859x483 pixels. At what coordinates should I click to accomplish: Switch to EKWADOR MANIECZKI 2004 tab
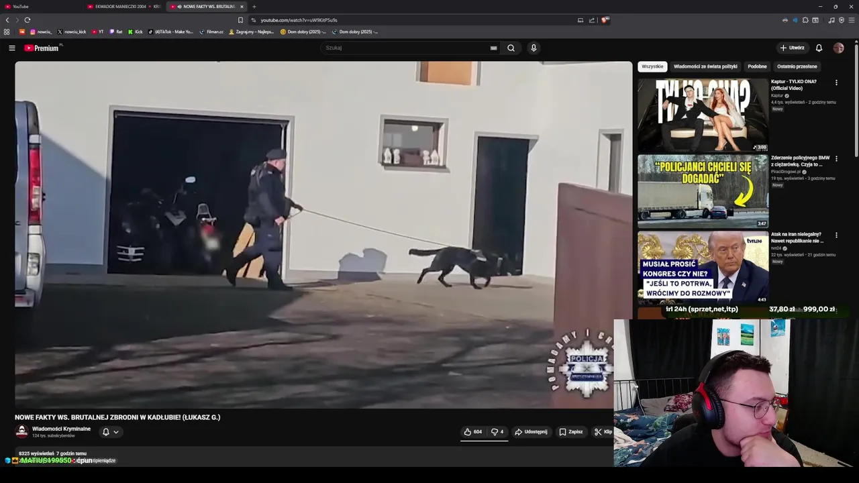click(123, 7)
